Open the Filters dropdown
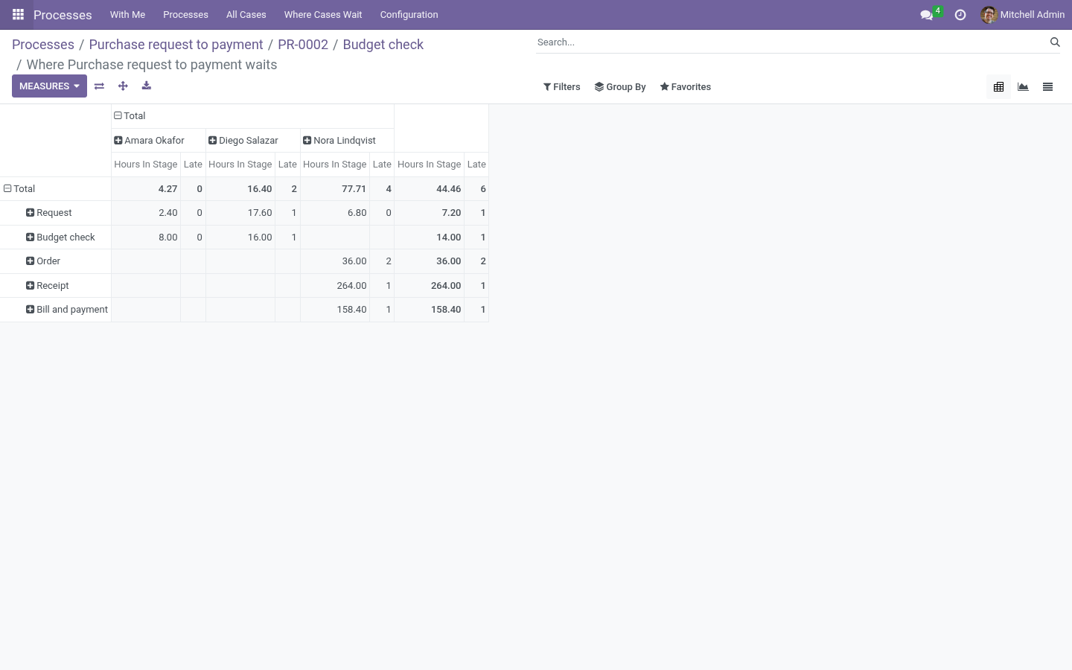This screenshot has width=1072, height=670. (562, 87)
